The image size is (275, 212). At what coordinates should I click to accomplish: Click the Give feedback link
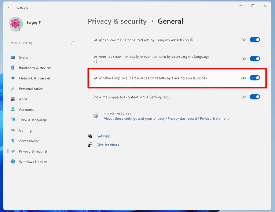tap(108, 145)
